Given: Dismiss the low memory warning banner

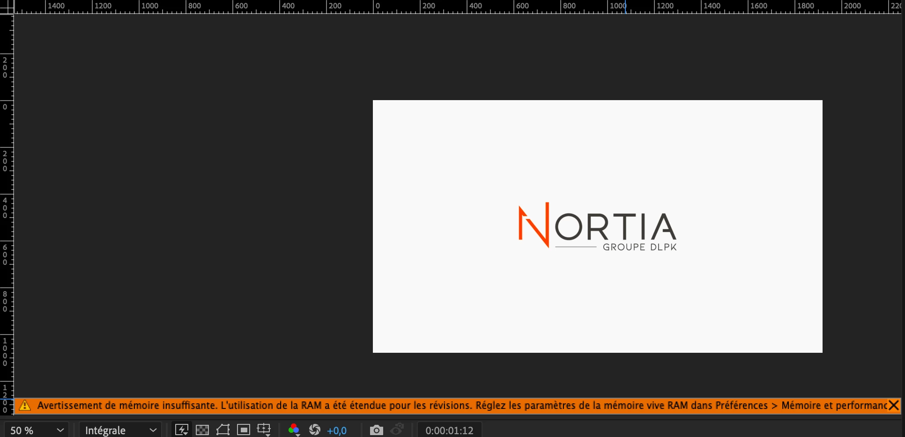Looking at the screenshot, I should click(894, 405).
